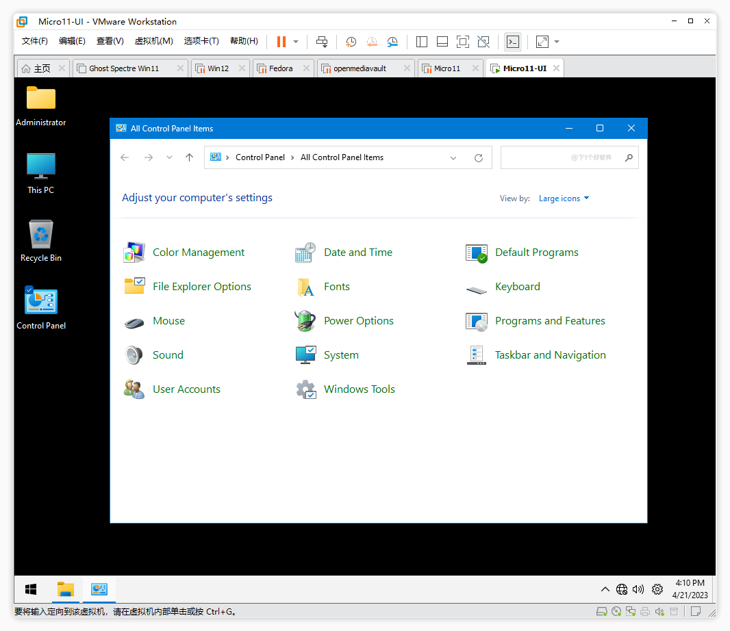Screen dimensions: 730x631
Task: Click the Send Ctrl+Alt+Del toolbar icon
Action: (322, 42)
